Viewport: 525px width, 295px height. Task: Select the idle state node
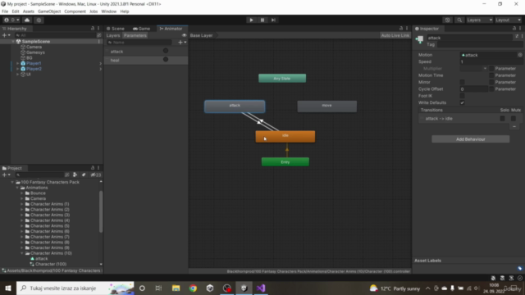coord(285,137)
